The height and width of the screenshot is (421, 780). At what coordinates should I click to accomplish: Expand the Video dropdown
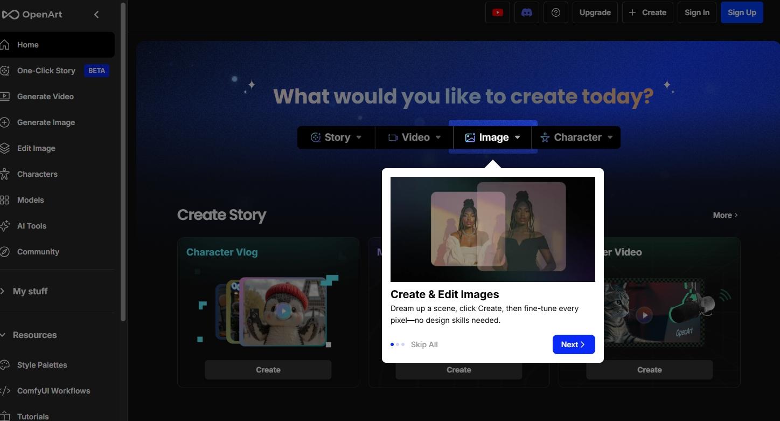click(414, 137)
